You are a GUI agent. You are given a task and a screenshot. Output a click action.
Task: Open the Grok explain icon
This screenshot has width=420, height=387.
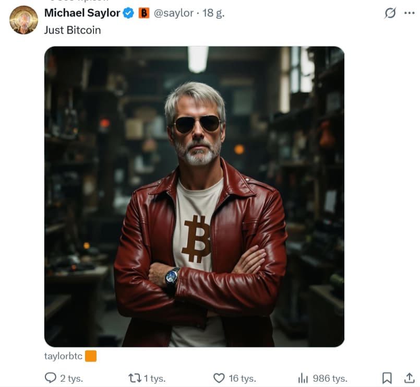click(390, 13)
